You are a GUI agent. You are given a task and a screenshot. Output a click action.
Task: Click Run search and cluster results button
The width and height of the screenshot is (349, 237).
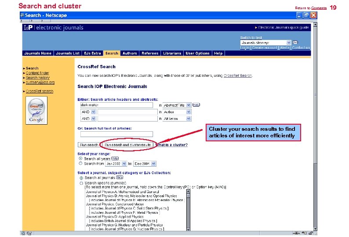(x=127, y=145)
